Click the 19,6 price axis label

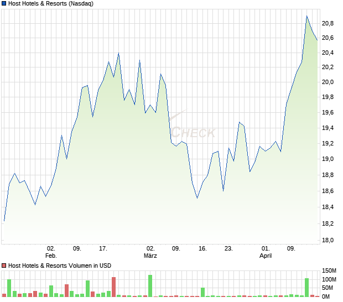click(328, 112)
